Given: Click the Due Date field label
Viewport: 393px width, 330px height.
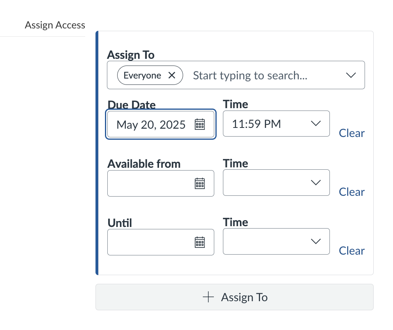Looking at the screenshot, I should [131, 105].
